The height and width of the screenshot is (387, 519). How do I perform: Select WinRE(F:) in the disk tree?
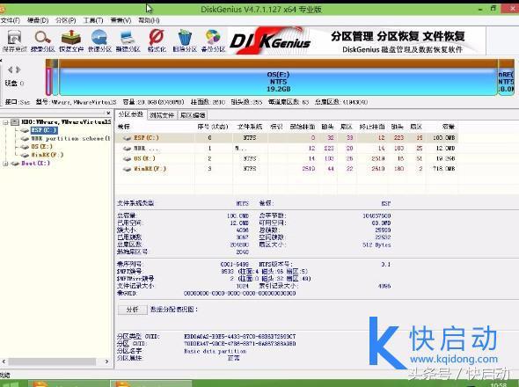tap(47, 155)
